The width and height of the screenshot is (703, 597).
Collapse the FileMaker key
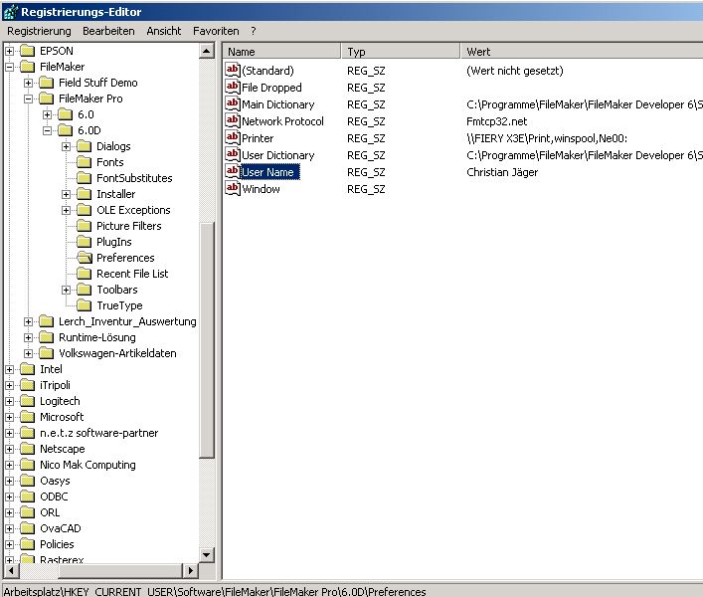[9, 68]
